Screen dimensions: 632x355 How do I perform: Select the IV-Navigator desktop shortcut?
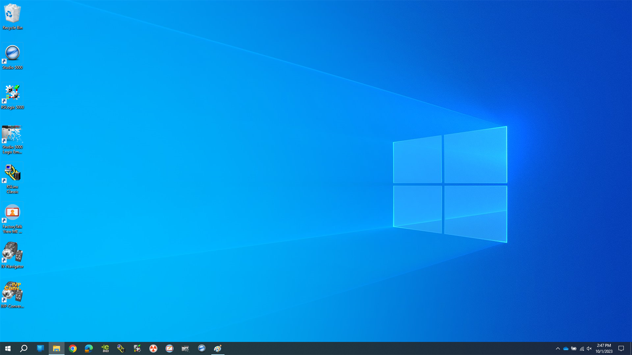click(x=12, y=255)
